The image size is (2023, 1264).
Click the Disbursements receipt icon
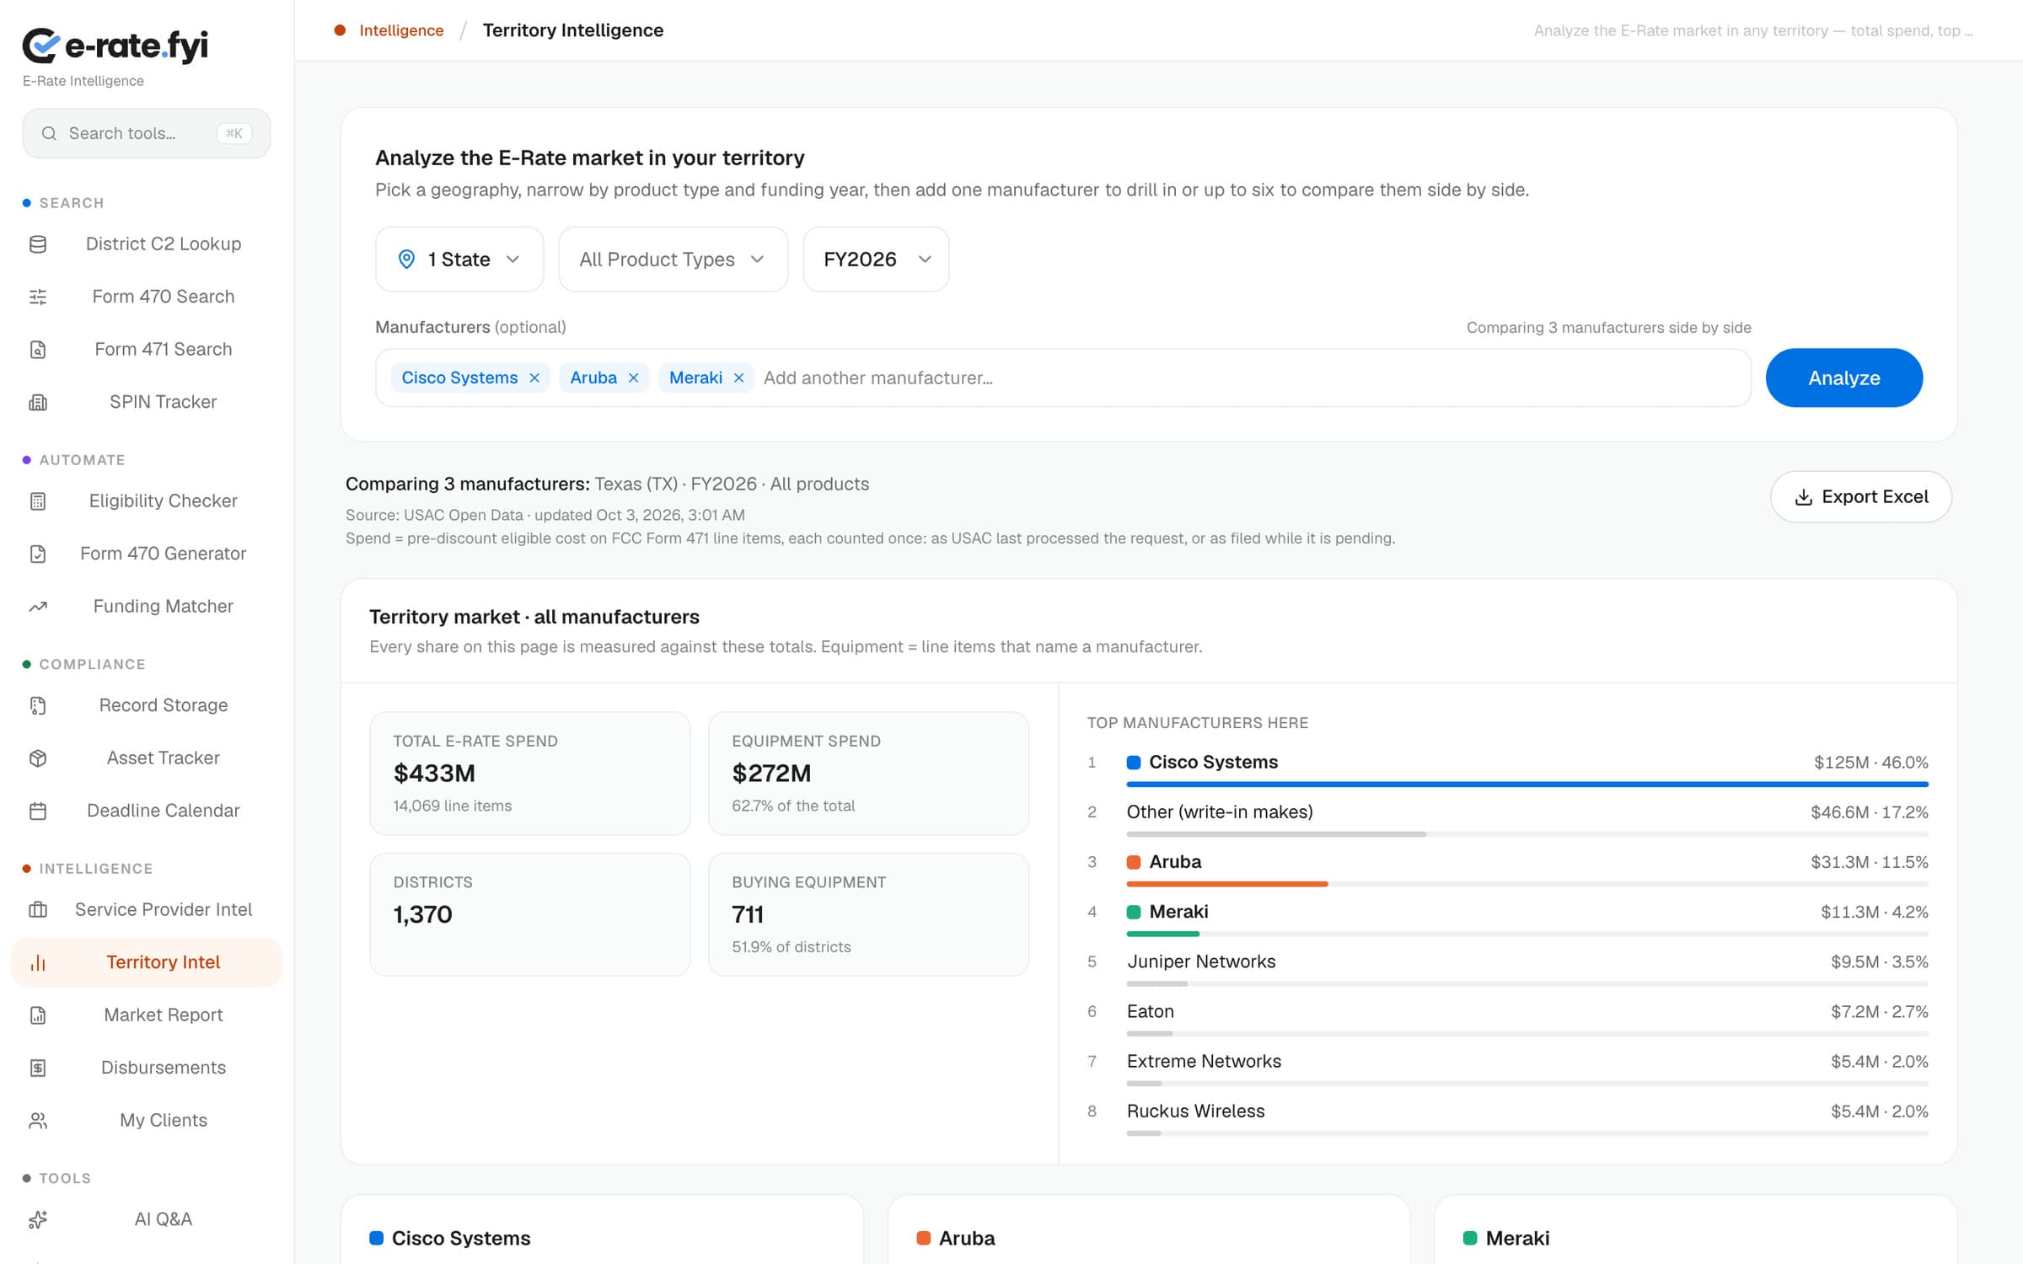tap(38, 1068)
